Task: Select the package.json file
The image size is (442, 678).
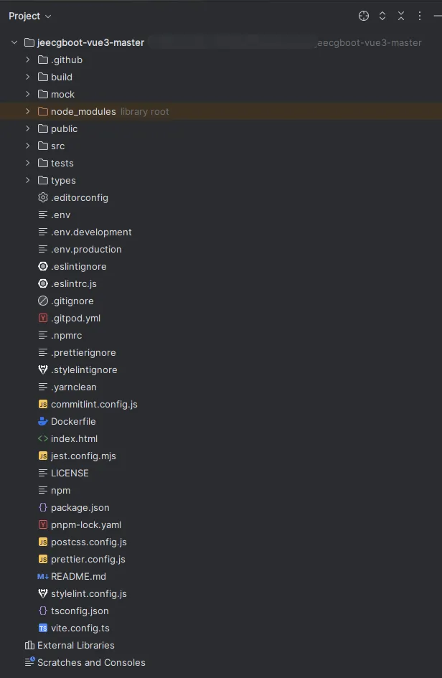Action: tap(80, 507)
